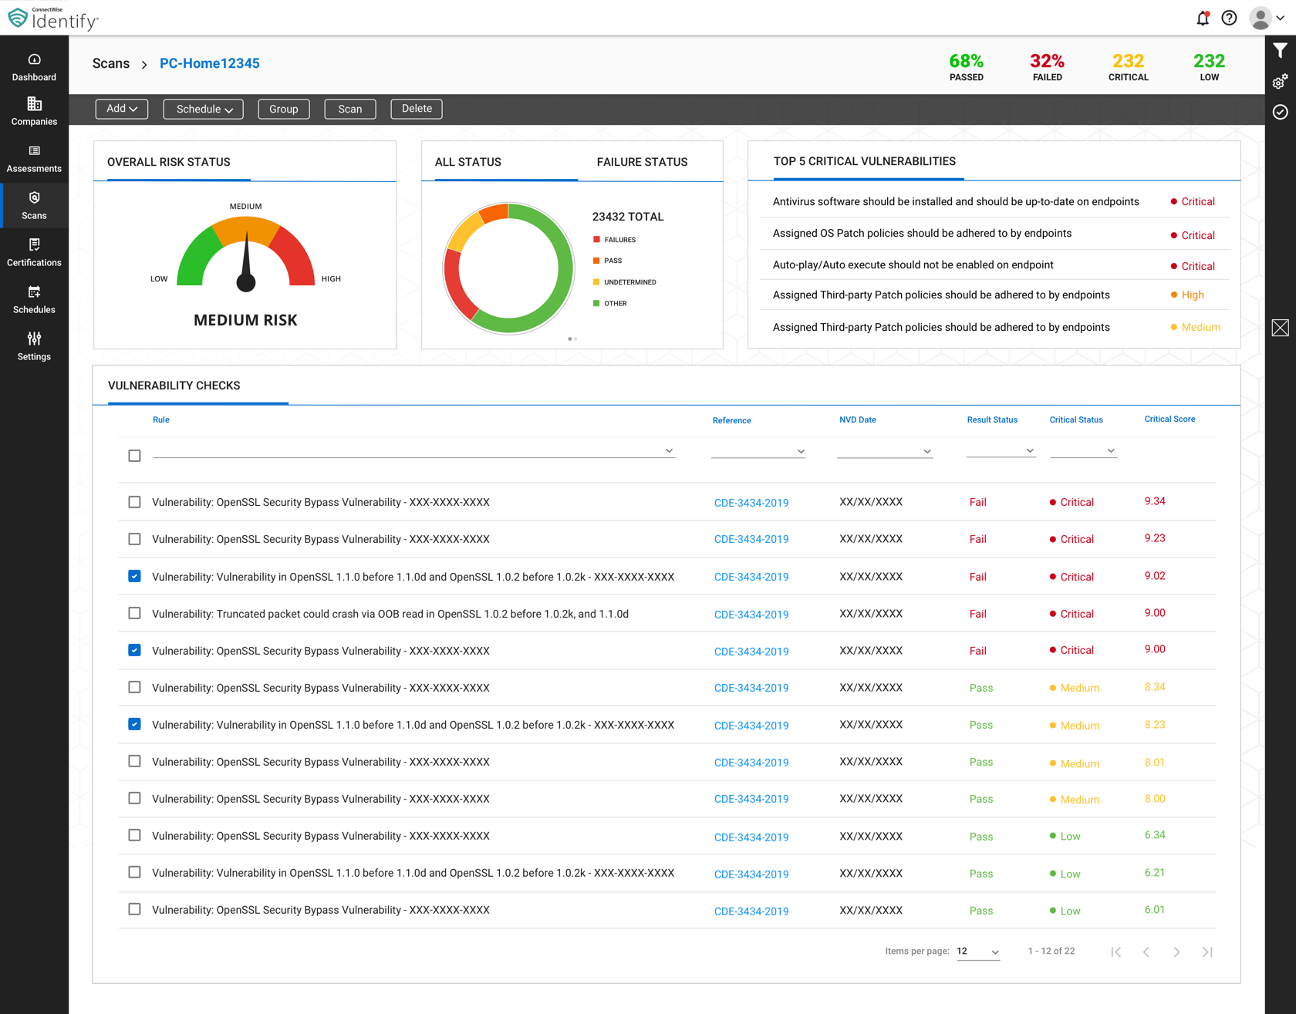Click the chart carousel pagination dots
Viewport: 1296px width, 1014px height.
572,339
